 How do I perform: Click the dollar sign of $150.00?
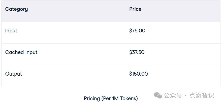(131, 74)
